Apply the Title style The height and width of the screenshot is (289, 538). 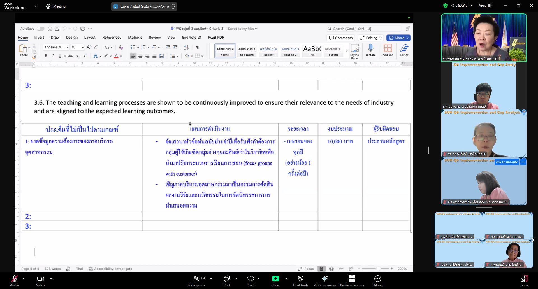point(312,51)
